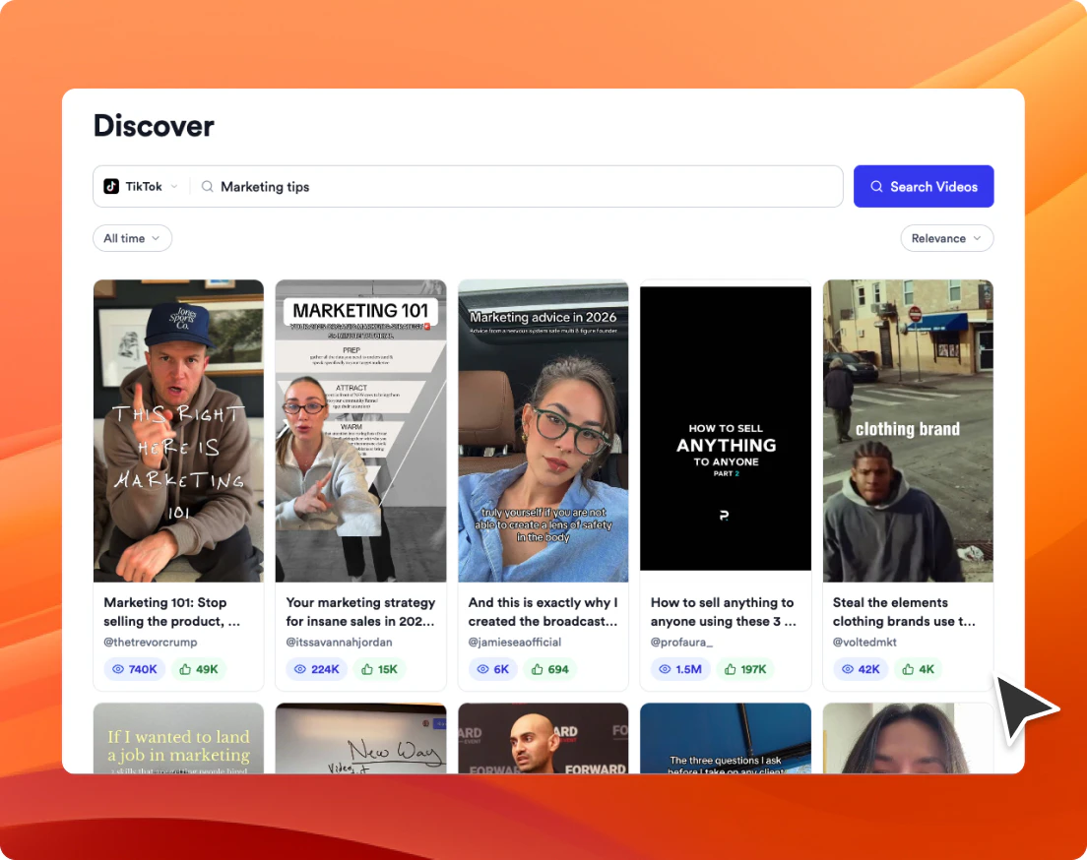Click the thumbs-up icon showing 4K
The image size is (1087, 860).
click(x=908, y=669)
